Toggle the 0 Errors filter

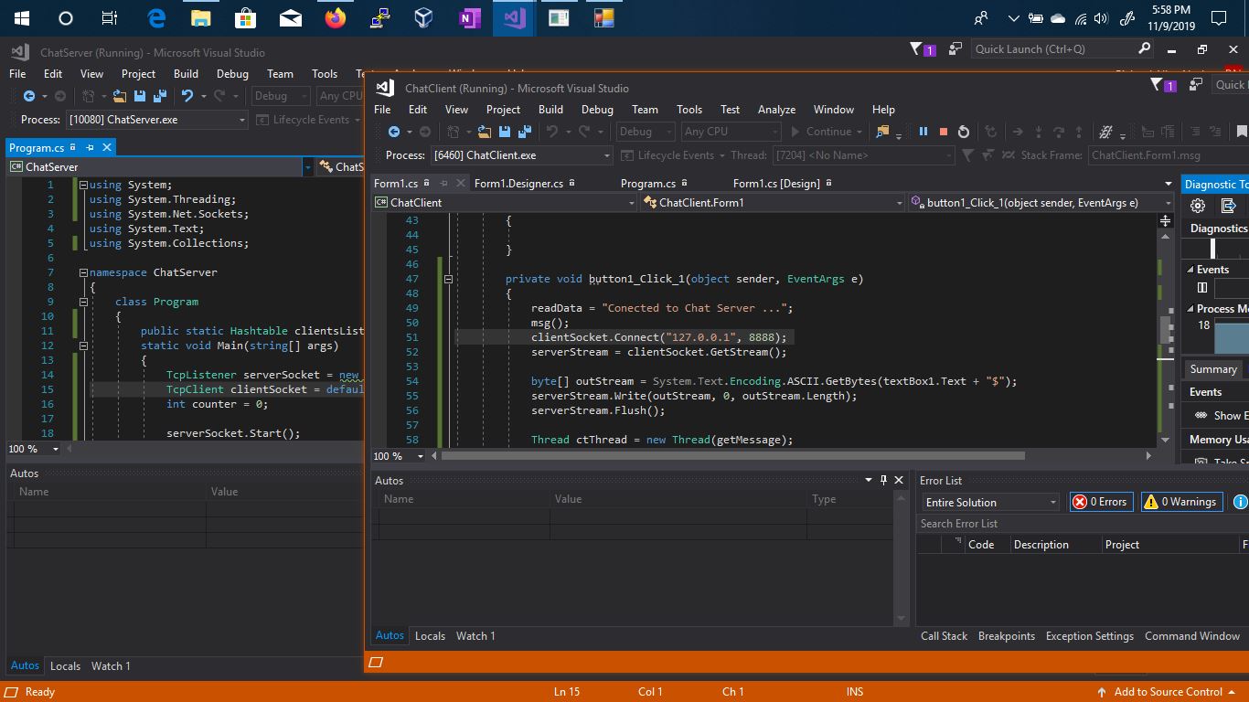(x=1101, y=502)
